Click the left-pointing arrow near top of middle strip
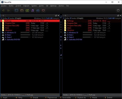Image resolution: width=122 pixels, height=99 pixels. pyautogui.click(x=61, y=18)
